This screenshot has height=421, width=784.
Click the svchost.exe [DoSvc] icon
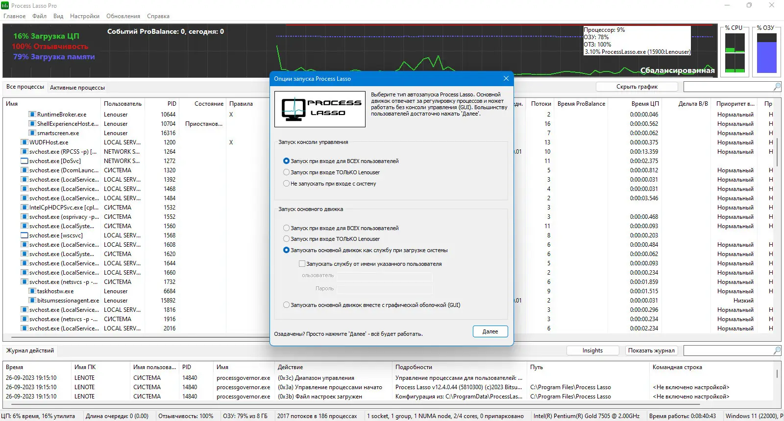(x=24, y=161)
